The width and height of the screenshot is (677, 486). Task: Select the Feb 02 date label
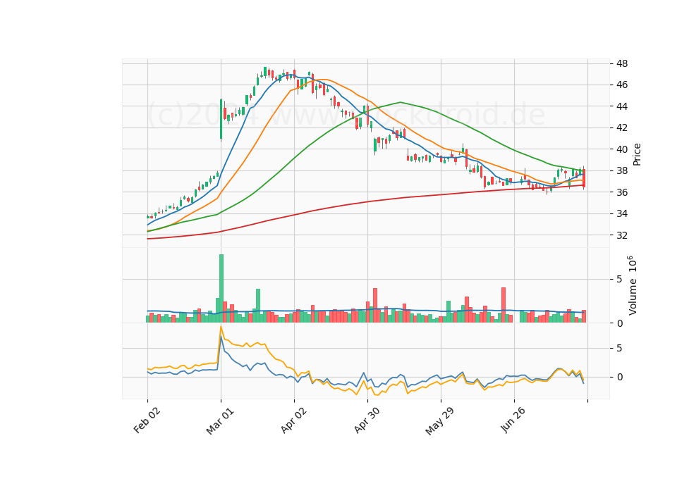tap(147, 420)
